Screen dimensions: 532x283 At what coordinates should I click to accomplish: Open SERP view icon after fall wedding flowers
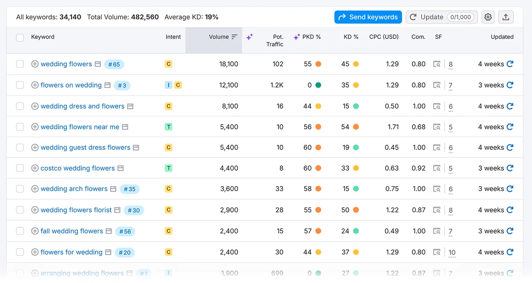pyautogui.click(x=109, y=231)
